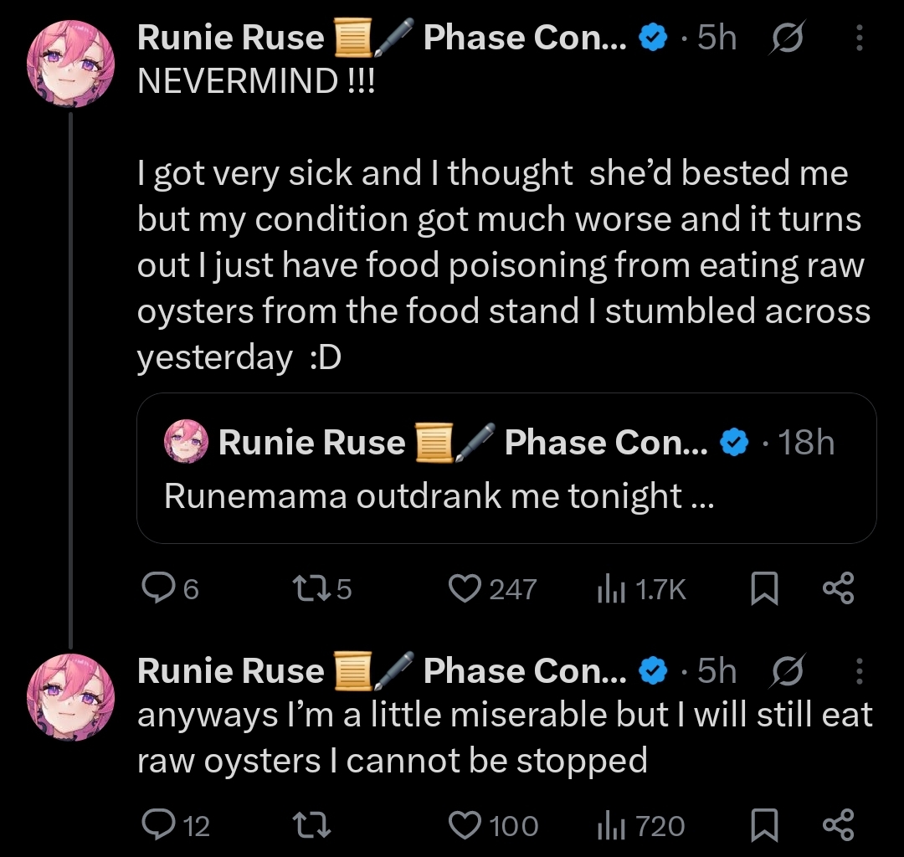Bookmark the raw oysters reply tweet
This screenshot has width=904, height=857.
point(764,824)
